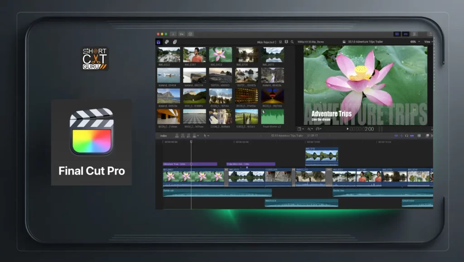
Task: Click the browser search magnifier icon
Action: [292, 42]
